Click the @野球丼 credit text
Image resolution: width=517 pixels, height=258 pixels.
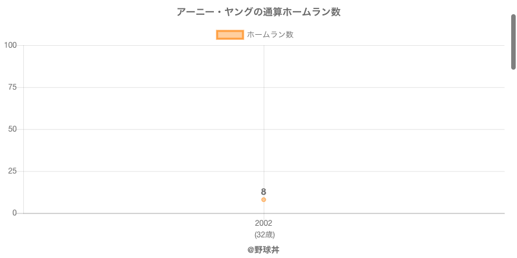[264, 250]
